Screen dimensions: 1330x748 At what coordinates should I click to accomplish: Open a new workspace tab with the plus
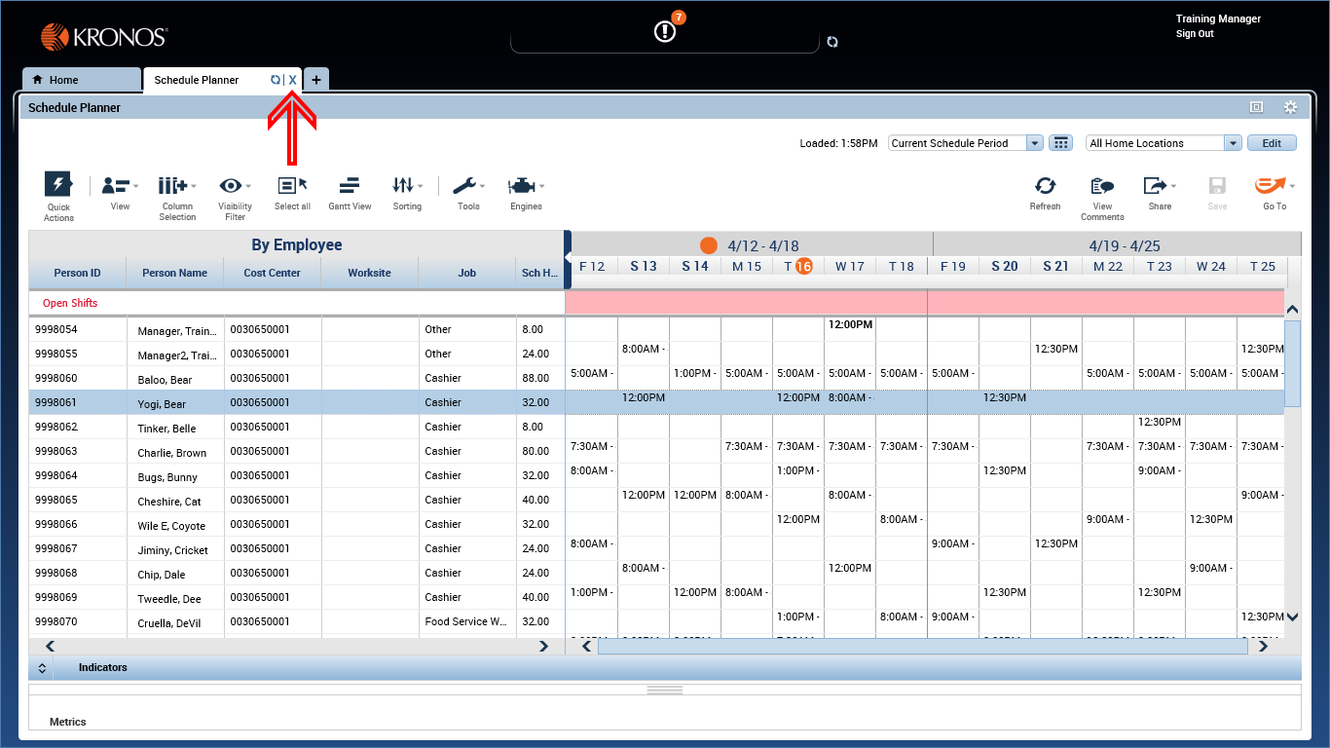(315, 79)
